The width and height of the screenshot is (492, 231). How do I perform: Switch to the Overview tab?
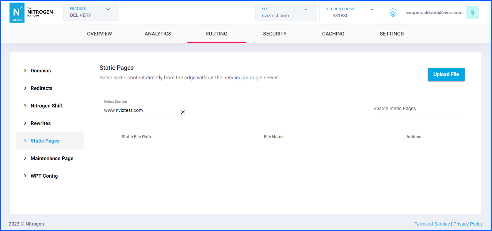click(x=99, y=34)
